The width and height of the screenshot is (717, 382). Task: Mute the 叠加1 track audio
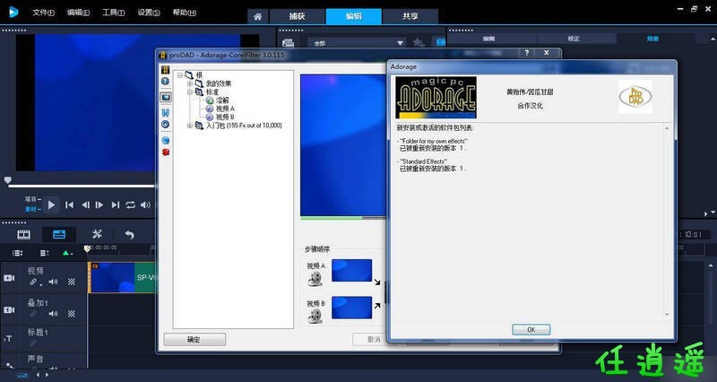(x=53, y=314)
